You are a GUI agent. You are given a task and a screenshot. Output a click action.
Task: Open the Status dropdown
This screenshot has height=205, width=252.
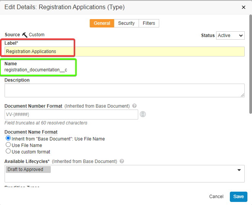[x=230, y=36]
